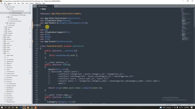Open Windows taskbar search
The image size is (195, 109).
5,107
